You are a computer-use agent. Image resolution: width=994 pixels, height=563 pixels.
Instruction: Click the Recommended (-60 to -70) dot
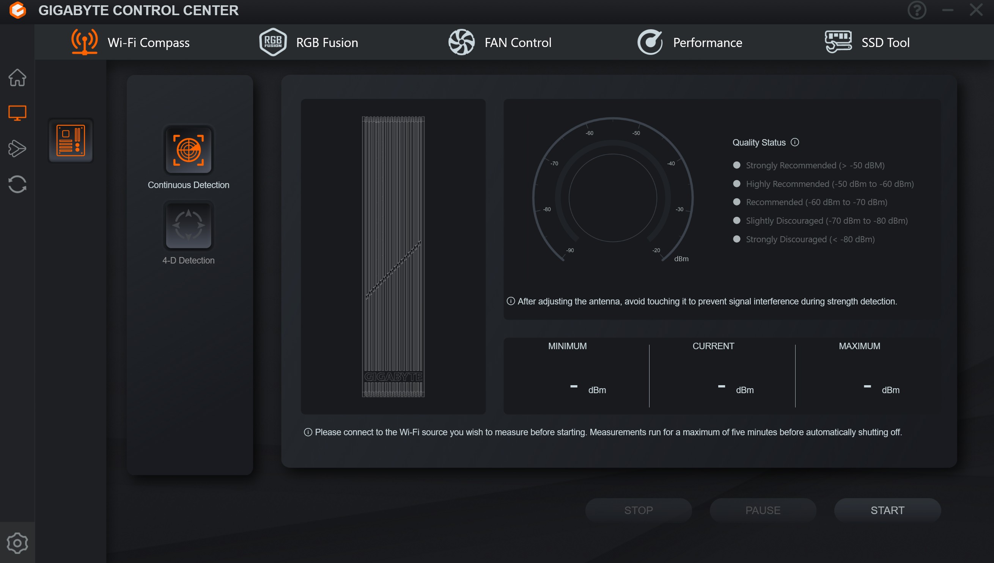[737, 202]
